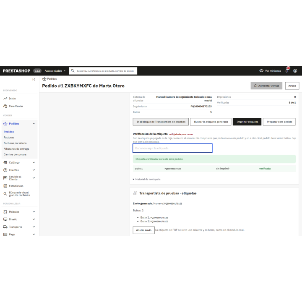Select tracking number PQ1000001701ES under Seguimiento
Screen dimensions: 302x302
point(201,106)
